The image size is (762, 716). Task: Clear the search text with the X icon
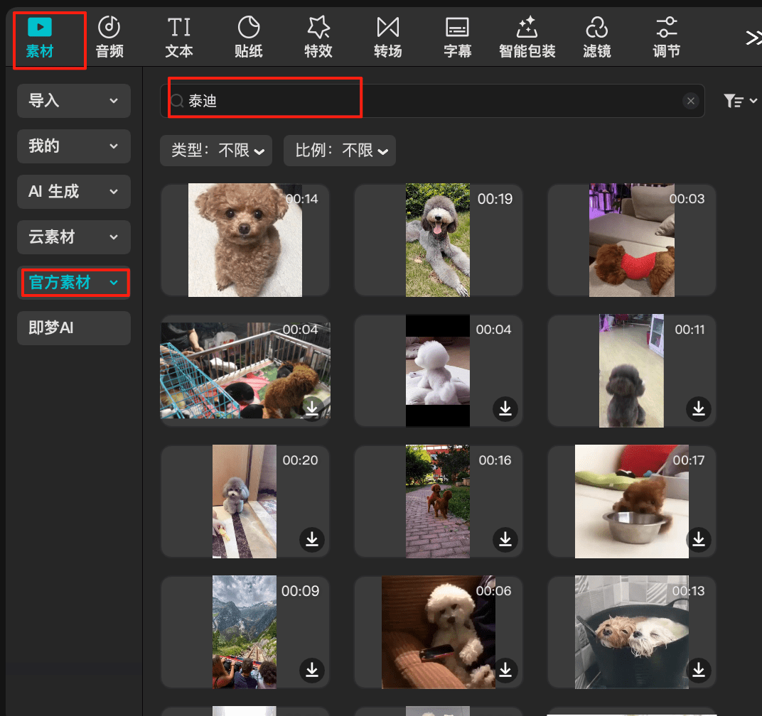tap(691, 102)
